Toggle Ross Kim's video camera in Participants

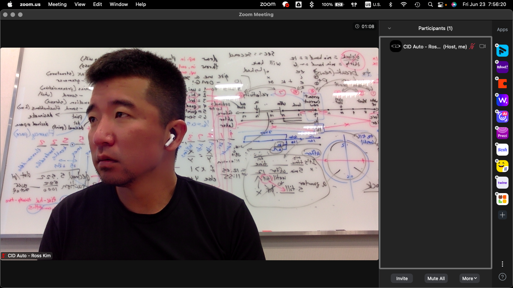(x=483, y=46)
